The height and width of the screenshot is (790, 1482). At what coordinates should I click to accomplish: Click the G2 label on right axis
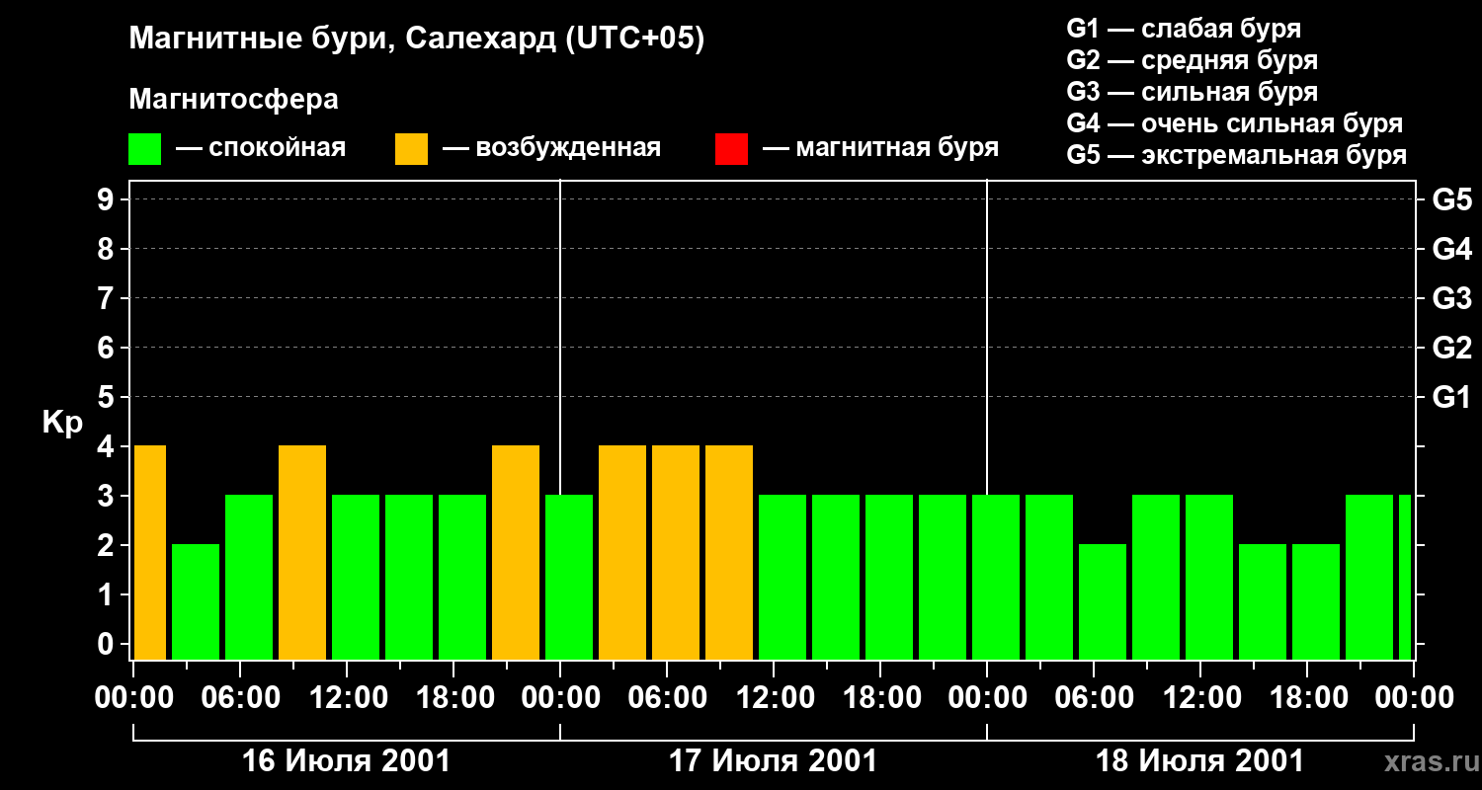coord(1451,348)
